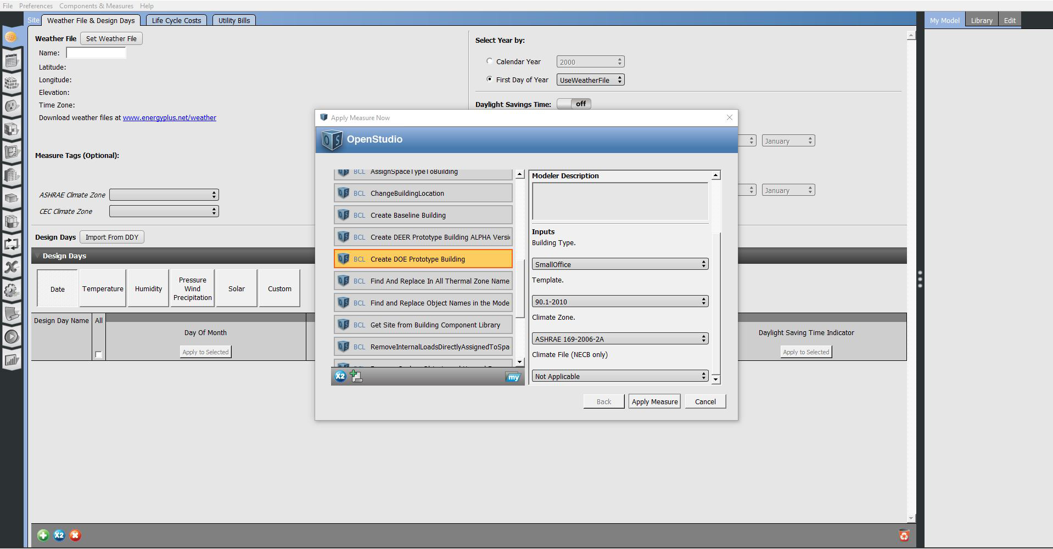Open the Results Summary chart icon
The height and width of the screenshot is (549, 1053).
click(x=11, y=360)
